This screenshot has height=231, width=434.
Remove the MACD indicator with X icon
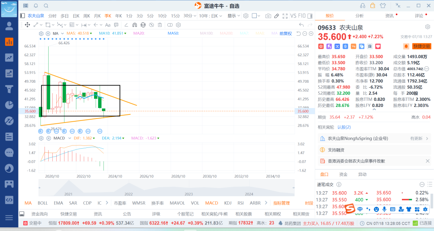pyautogui.click(x=49, y=138)
